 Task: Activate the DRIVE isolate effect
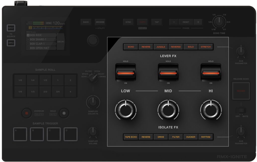[x=161, y=137]
